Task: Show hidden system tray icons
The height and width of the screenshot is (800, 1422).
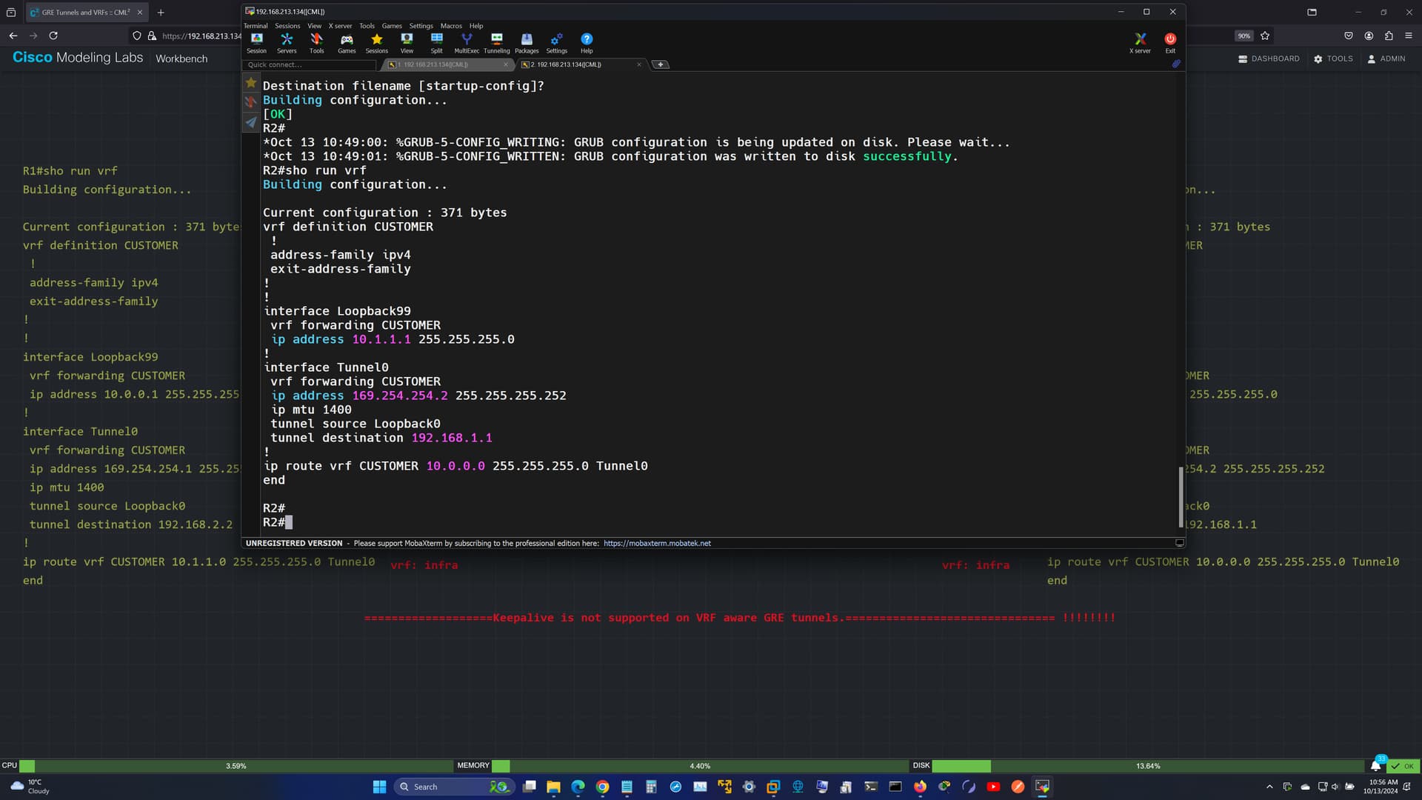Action: [1269, 787]
